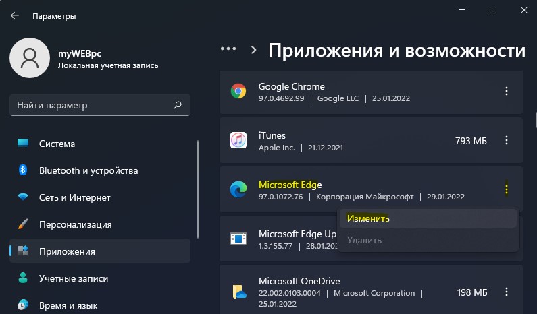
Task: Click the Найти параметр search field
Action: point(100,105)
